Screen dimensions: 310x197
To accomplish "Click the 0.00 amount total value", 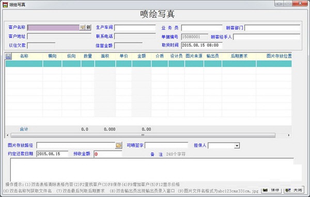I will tap(146, 129).
